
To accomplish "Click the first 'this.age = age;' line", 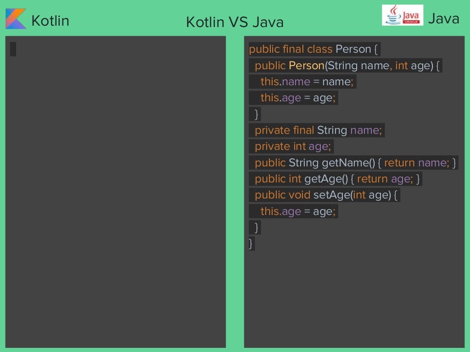I will pyautogui.click(x=298, y=98).
